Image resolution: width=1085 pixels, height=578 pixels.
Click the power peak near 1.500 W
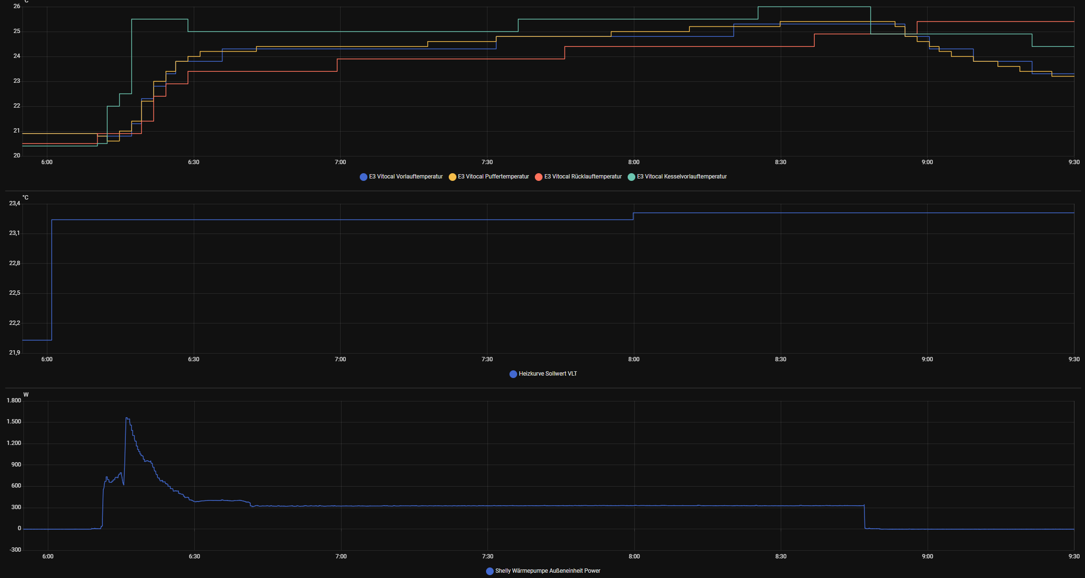(x=127, y=419)
